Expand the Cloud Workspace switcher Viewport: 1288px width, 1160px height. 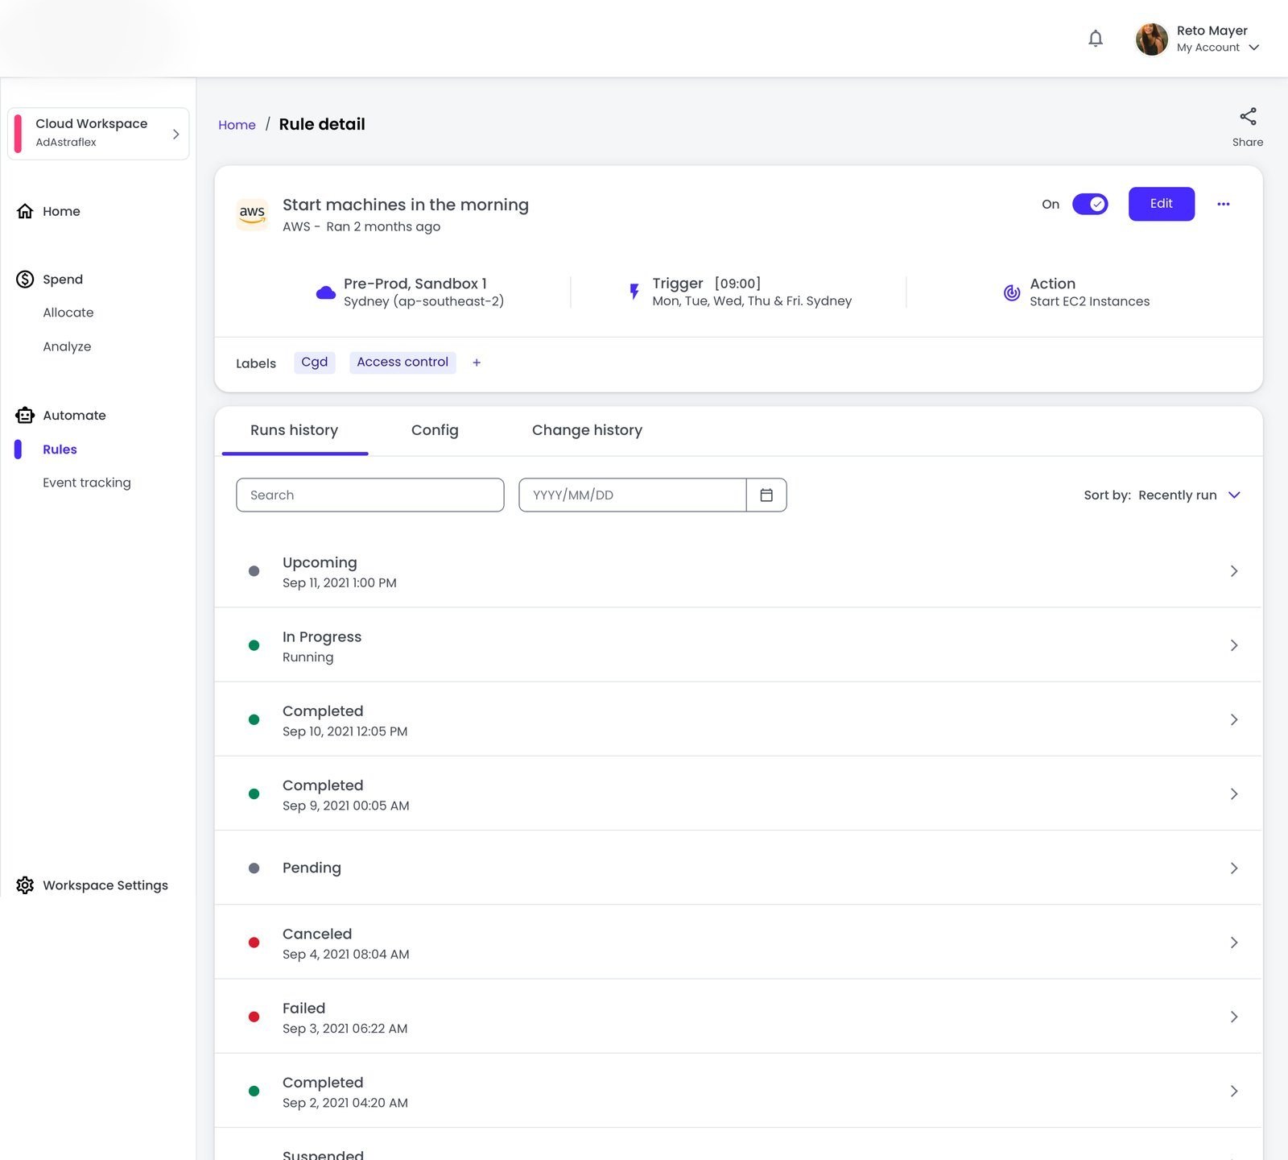pyautogui.click(x=99, y=134)
